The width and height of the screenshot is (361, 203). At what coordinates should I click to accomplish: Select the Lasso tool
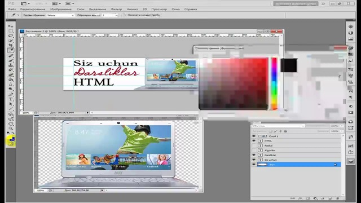tap(11, 36)
